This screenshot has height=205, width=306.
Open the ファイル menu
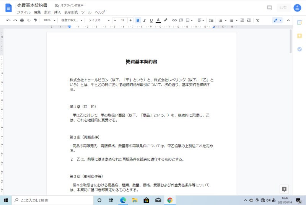tap(23, 12)
